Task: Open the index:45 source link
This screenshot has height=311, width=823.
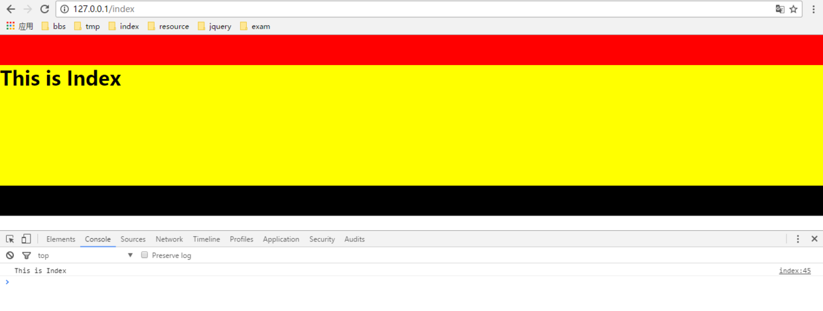Action: [x=794, y=271]
